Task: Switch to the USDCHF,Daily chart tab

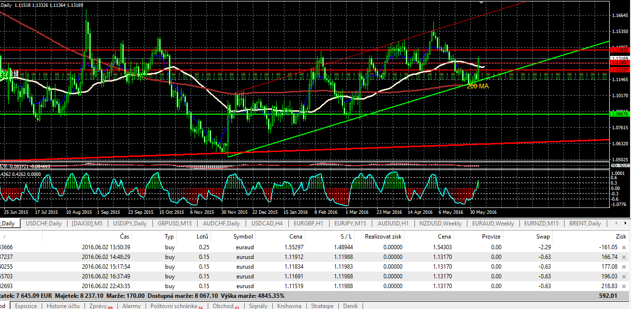Action: click(x=44, y=223)
